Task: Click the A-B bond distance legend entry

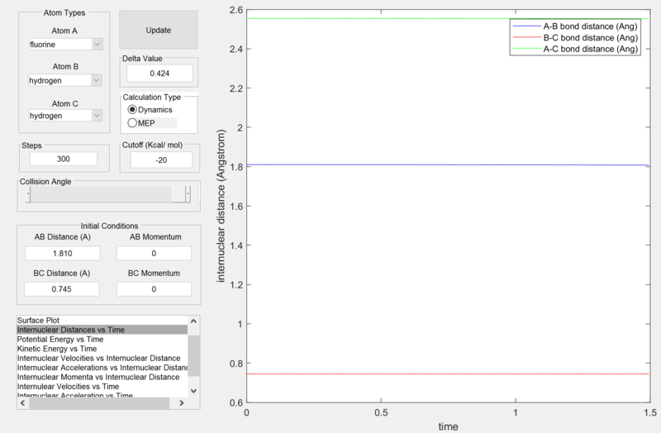Action: tap(575, 26)
